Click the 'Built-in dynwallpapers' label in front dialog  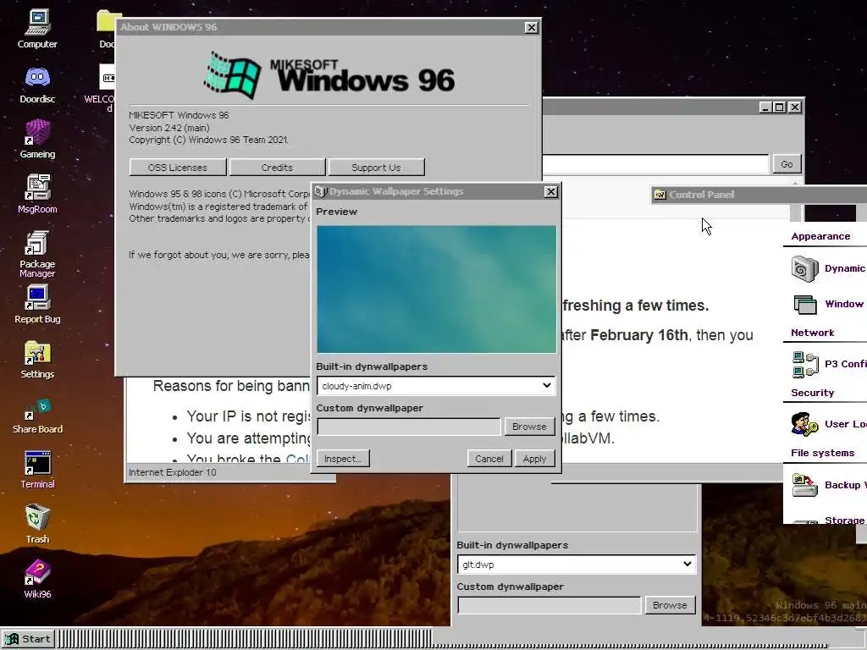(x=372, y=366)
